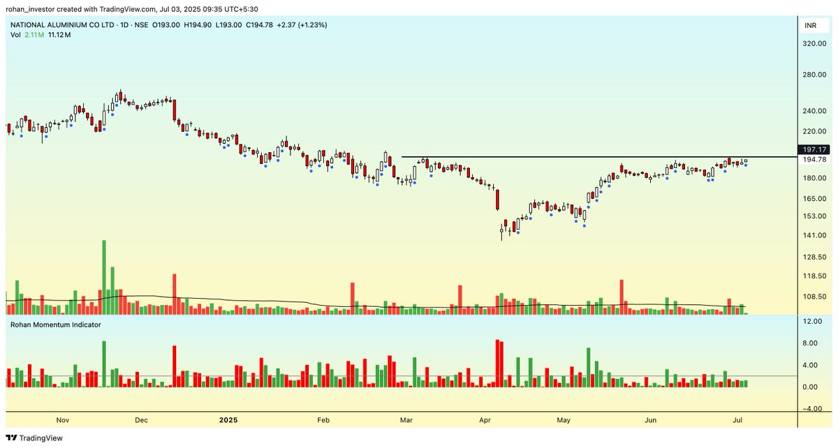This screenshot has width=838, height=448.
Task: Select the Rohan Momentum Indicator label
Action: pyautogui.click(x=55, y=324)
